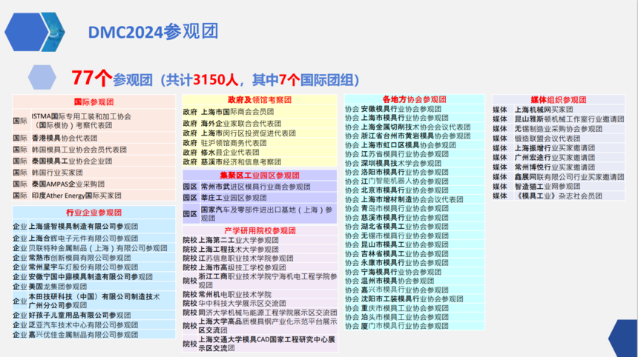Select the 《模具工业》杂志社会员团 media entry
Screen dimensions: 638x357
(548, 196)
